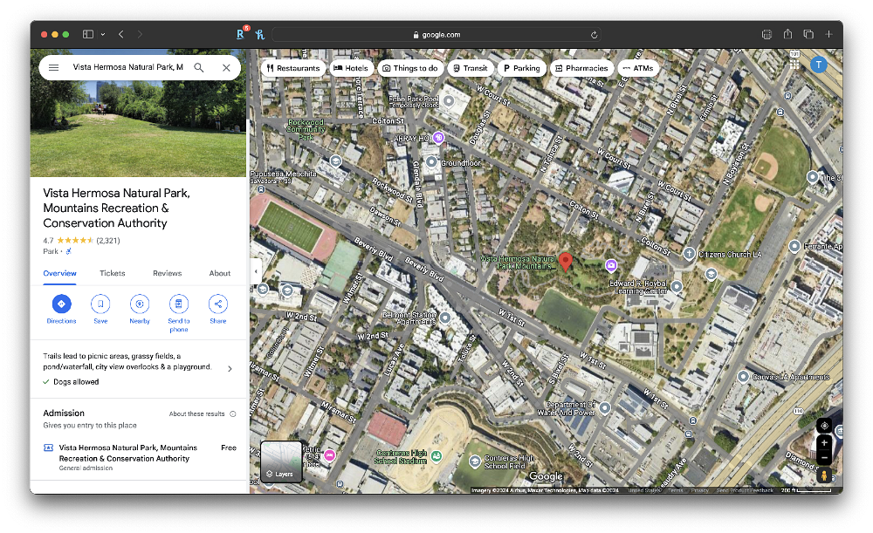Click the Safari address bar showing google.com
Viewport: 873px width, 533px height.
pyautogui.click(x=436, y=35)
